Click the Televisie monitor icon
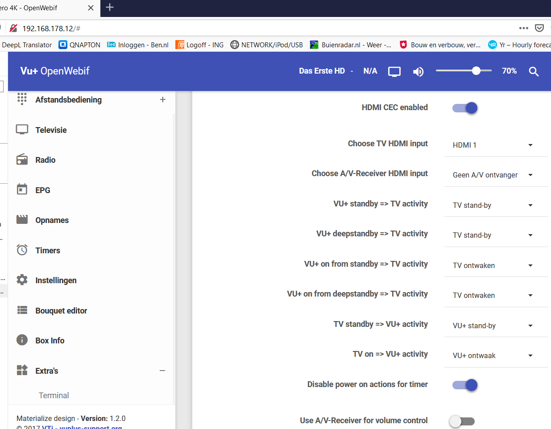The width and height of the screenshot is (551, 429). (22, 130)
